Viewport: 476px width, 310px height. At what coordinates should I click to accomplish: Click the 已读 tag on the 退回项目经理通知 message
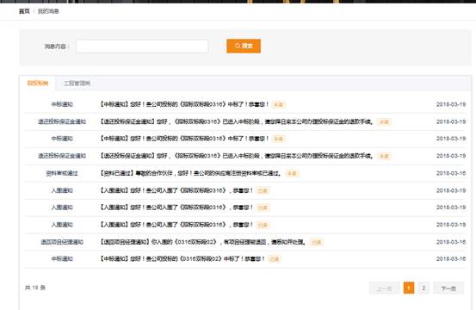316,242
